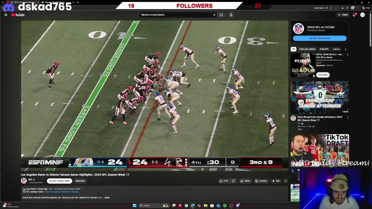Image resolution: width=372 pixels, height=209 pixels.
Task: Open Edge browser profile avatar
Action: coord(353,8)
